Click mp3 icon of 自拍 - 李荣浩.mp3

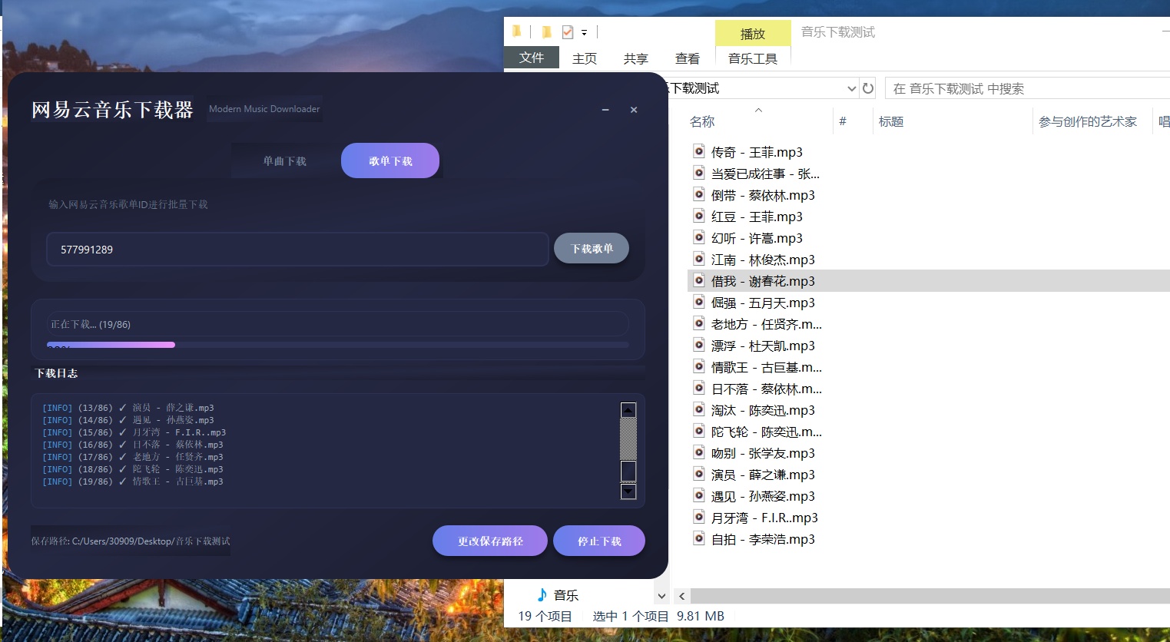click(x=699, y=538)
